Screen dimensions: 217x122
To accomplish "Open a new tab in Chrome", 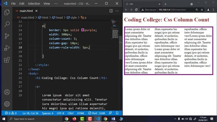I will pyautogui.click(x=165, y=4).
